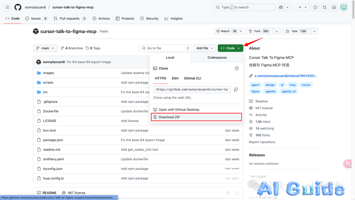View the 0 Tags link
The image size is (355, 200).
coord(93,48)
